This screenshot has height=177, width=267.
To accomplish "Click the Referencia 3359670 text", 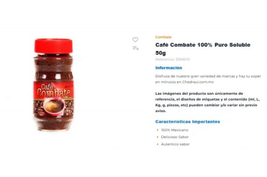I will coord(173,60).
